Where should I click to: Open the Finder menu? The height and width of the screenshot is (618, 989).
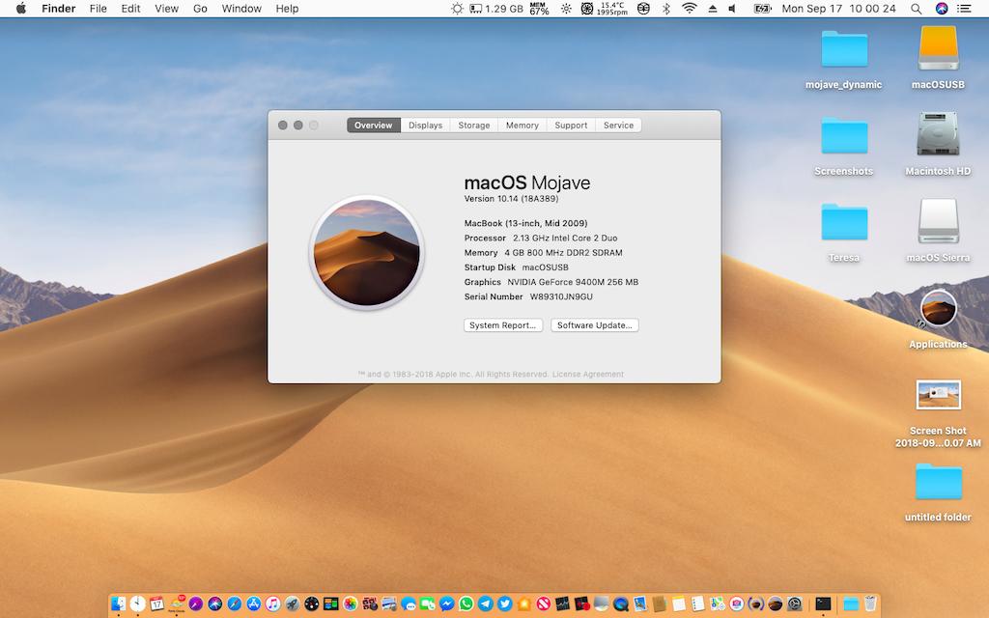tap(59, 8)
